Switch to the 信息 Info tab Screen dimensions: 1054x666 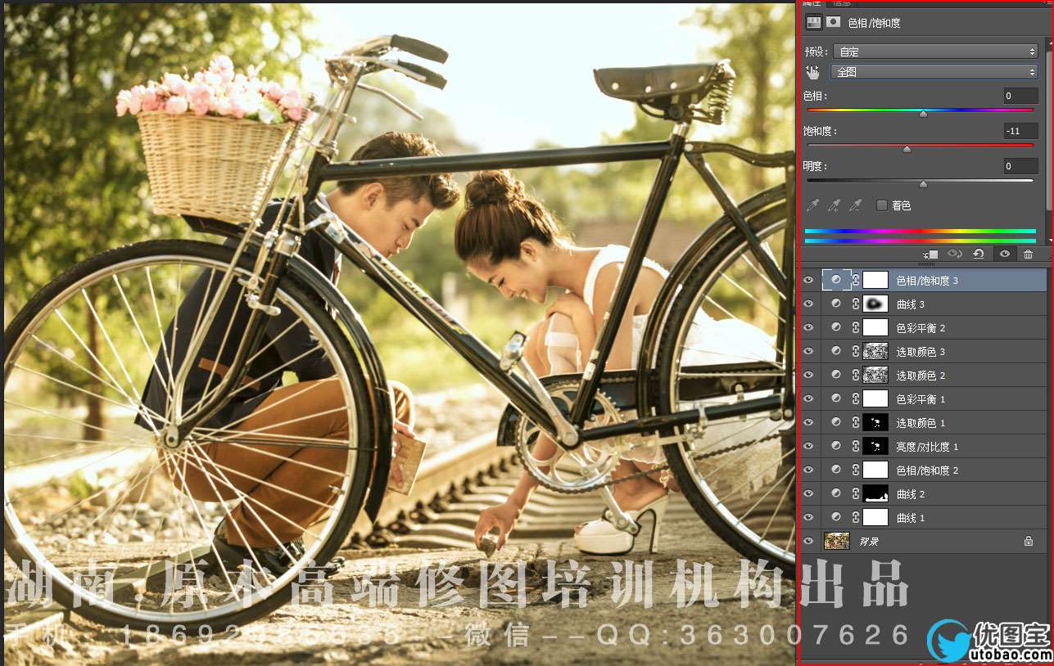842,3
